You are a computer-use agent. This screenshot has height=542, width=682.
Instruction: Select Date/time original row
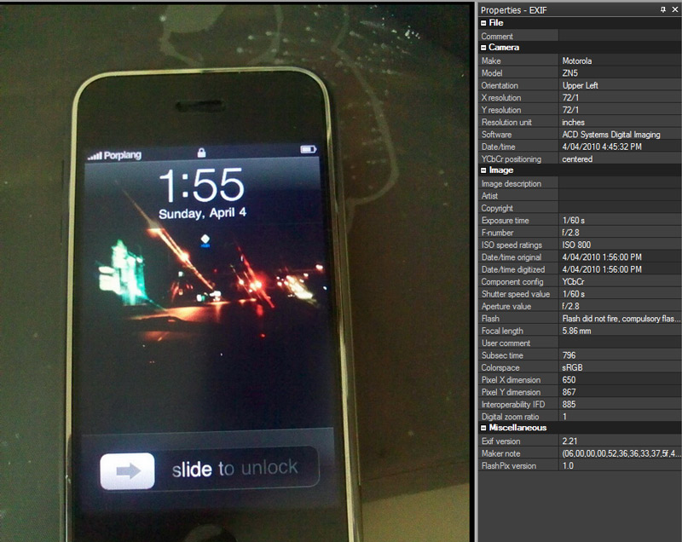click(x=581, y=257)
